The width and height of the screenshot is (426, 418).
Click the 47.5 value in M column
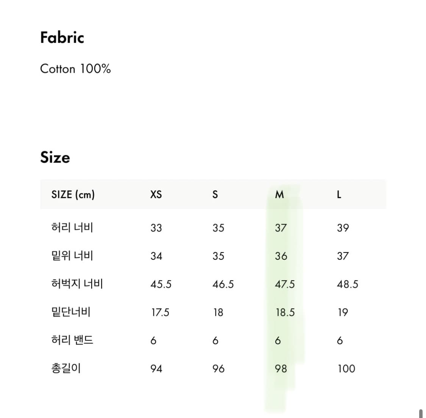(285, 284)
